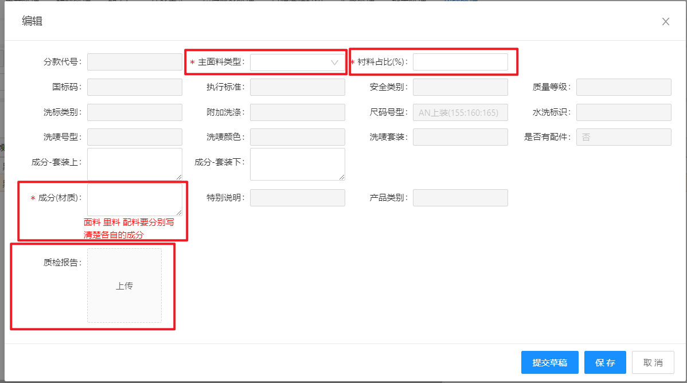Image resolution: width=687 pixels, height=383 pixels.
Task: Click the 安全类别 field
Action: (x=460, y=87)
